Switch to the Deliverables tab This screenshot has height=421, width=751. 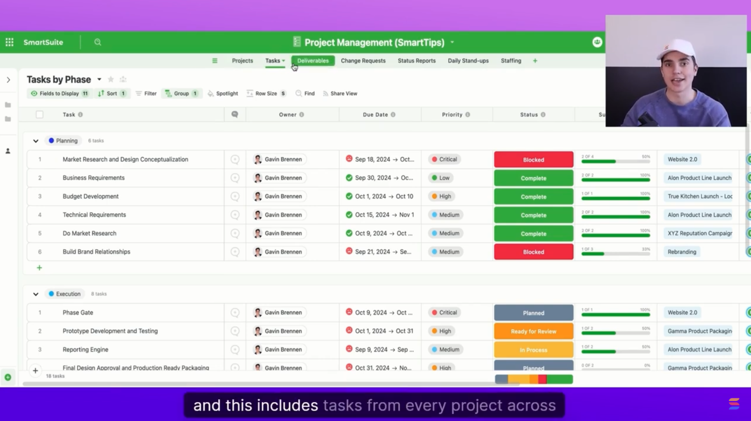click(x=313, y=61)
